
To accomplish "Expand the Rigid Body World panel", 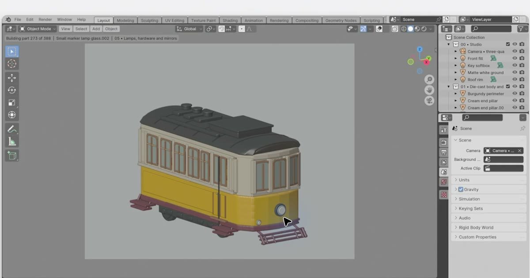I will (x=489, y=228).
